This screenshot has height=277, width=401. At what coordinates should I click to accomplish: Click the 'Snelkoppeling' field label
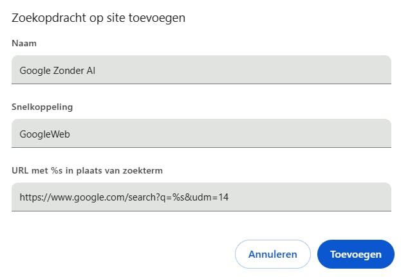tap(42, 107)
